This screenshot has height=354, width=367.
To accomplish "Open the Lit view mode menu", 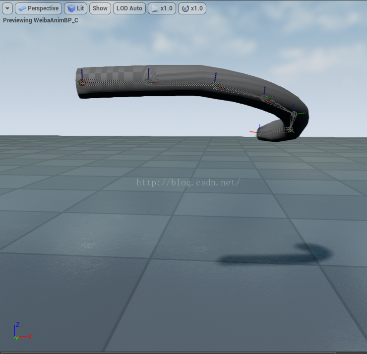I will pyautogui.click(x=75, y=8).
